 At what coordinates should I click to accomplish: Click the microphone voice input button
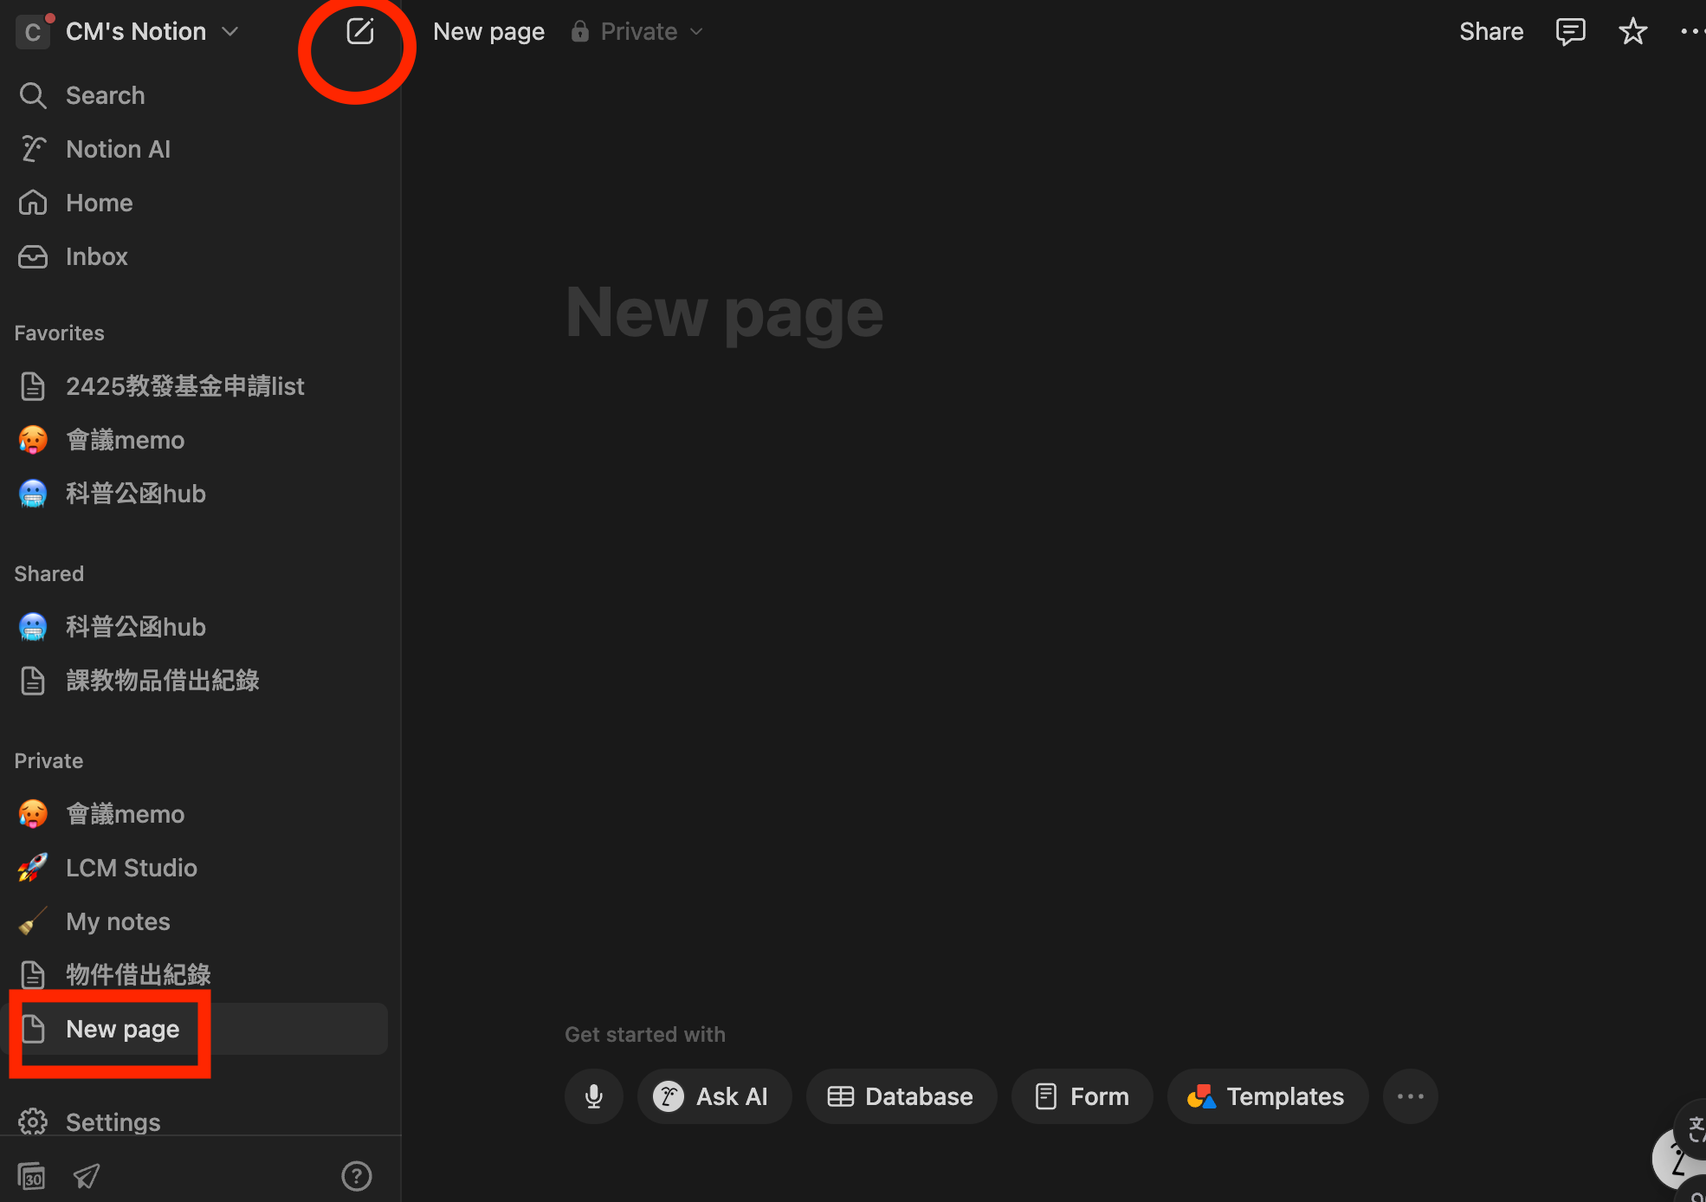pos(594,1096)
